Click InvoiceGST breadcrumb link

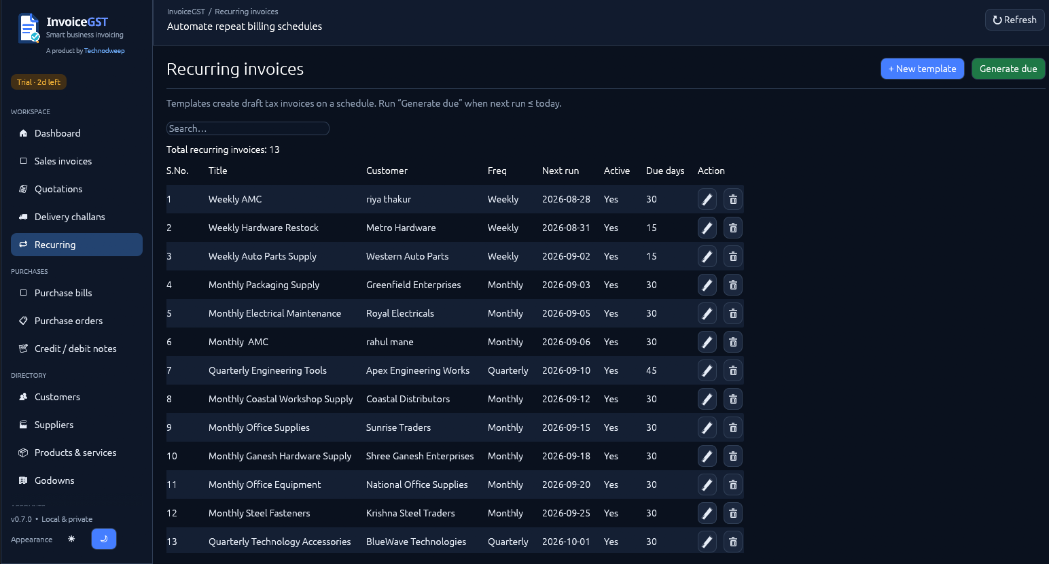point(186,12)
